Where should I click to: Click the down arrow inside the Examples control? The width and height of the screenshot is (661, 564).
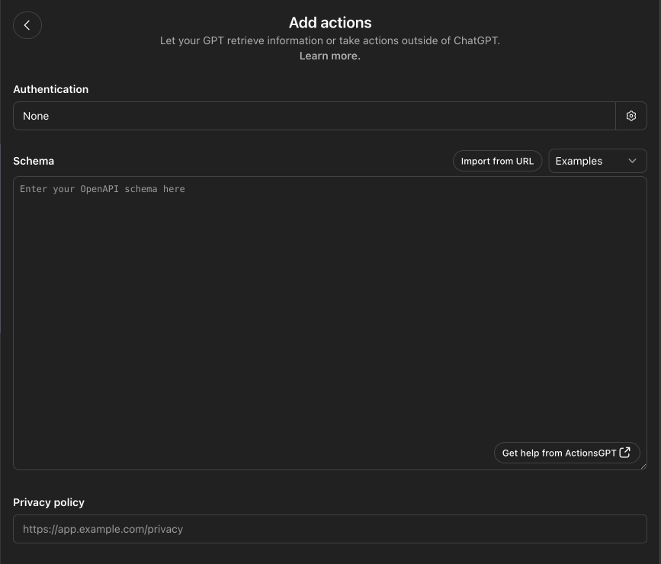[x=632, y=161]
